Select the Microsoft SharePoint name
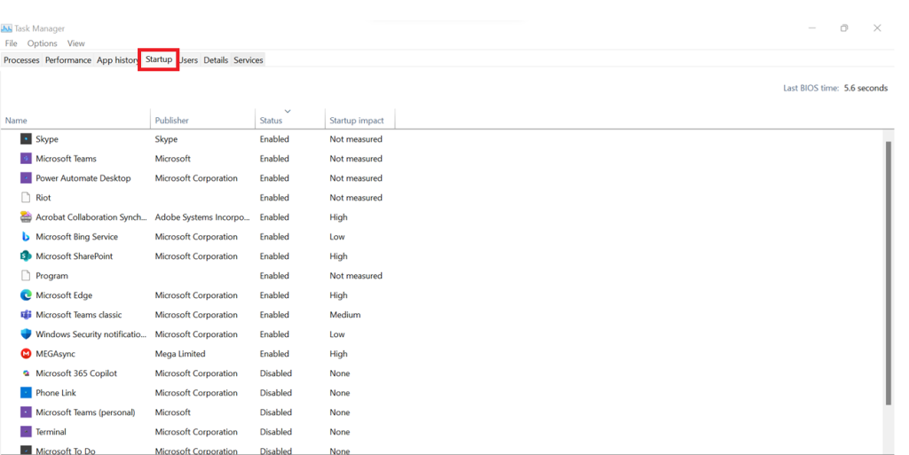909x455 pixels. pyautogui.click(x=75, y=256)
